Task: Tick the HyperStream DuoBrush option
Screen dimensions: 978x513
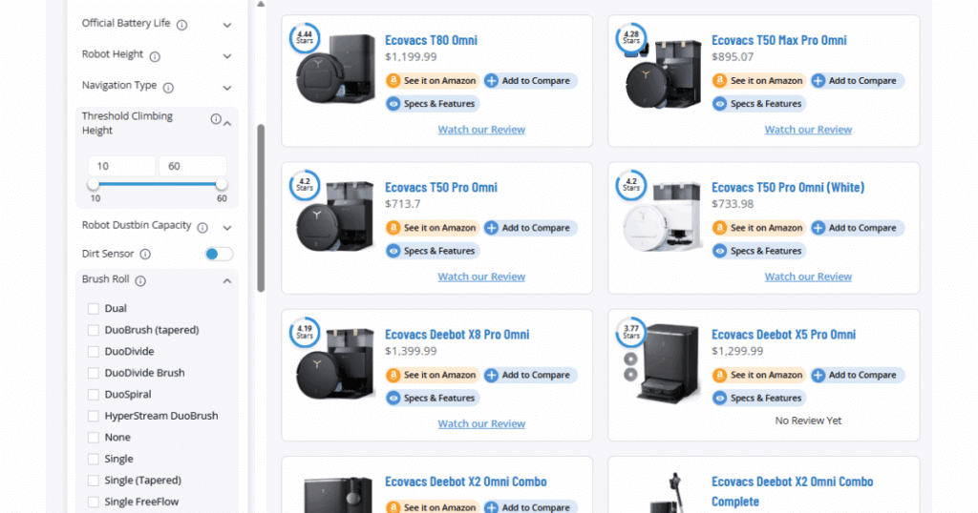Action: click(x=94, y=416)
